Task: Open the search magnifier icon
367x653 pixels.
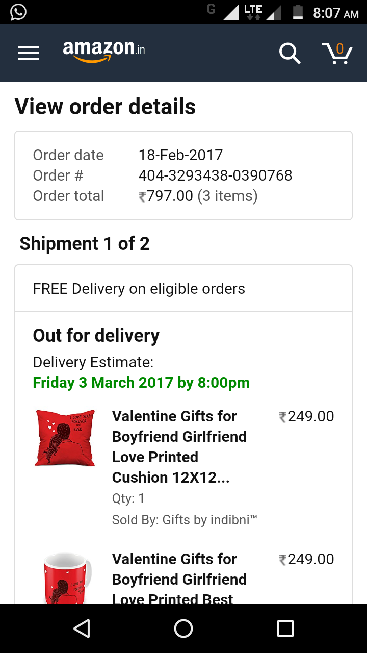Action: pos(290,53)
